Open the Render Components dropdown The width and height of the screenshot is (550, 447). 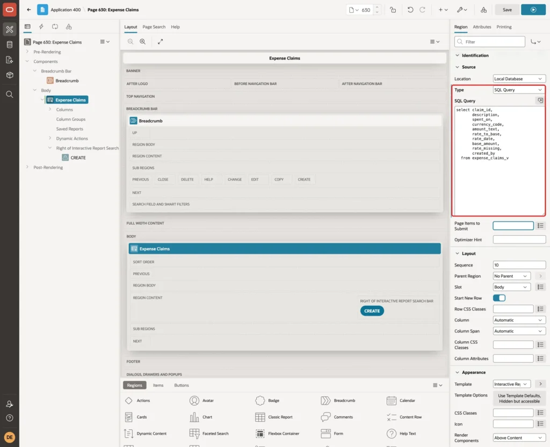(x=519, y=438)
